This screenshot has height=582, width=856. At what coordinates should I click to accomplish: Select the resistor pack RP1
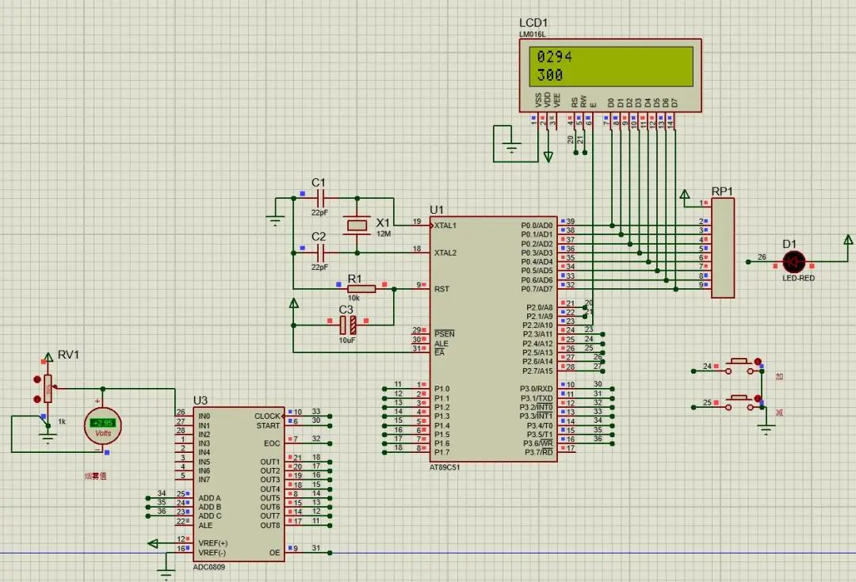pyautogui.click(x=722, y=248)
